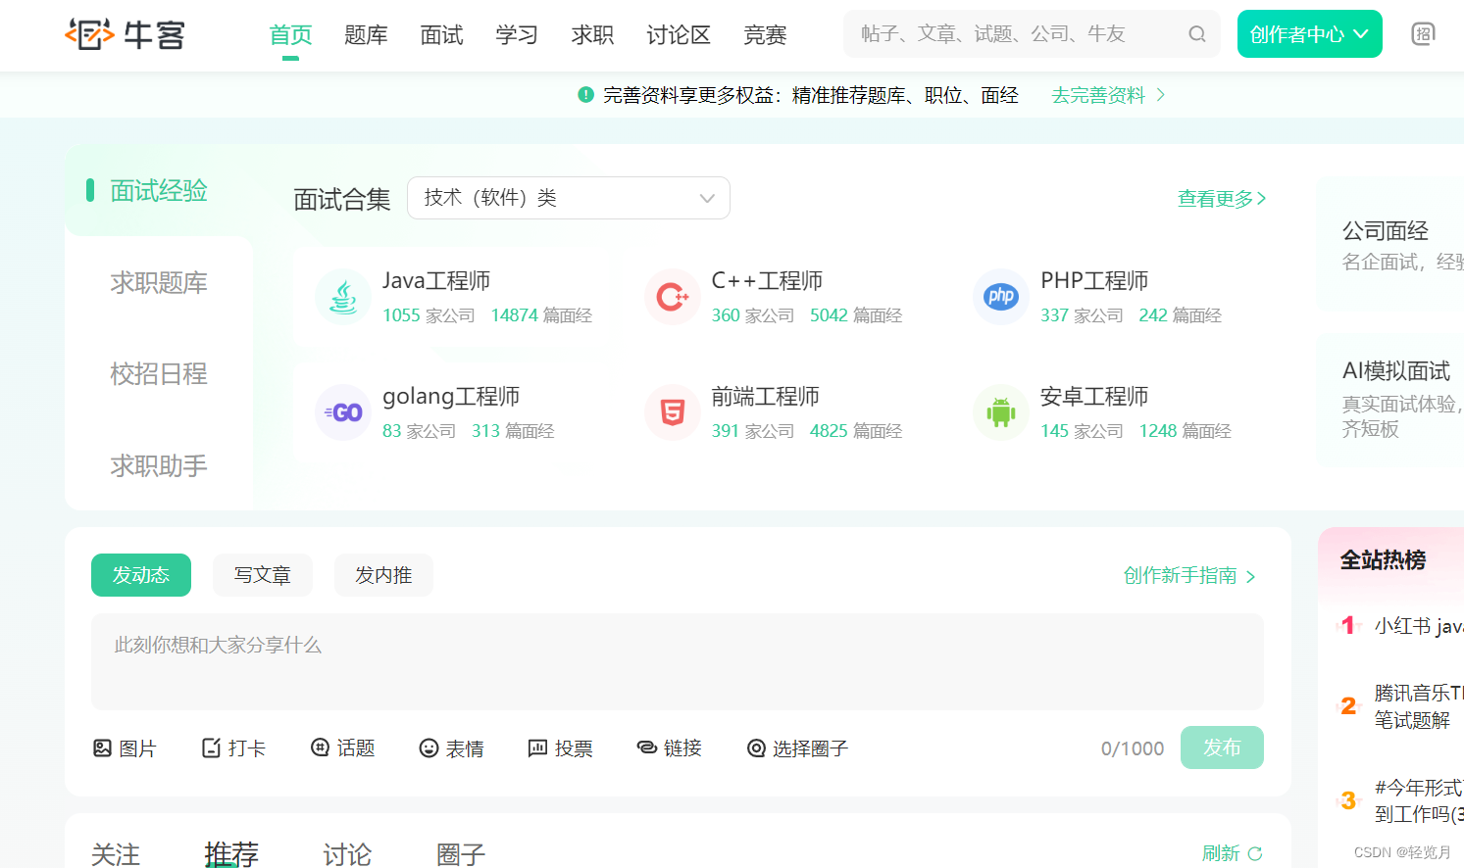Open the recruiter icon at top right
The height and width of the screenshot is (868, 1464).
click(1423, 34)
